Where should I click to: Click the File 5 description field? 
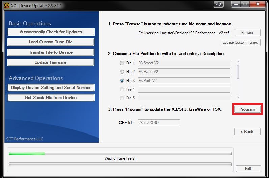click(184, 98)
